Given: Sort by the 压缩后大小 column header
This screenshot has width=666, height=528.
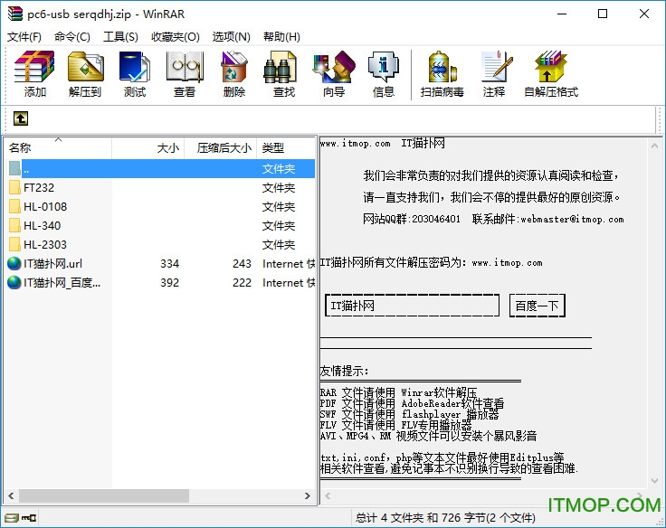Looking at the screenshot, I should pyautogui.click(x=224, y=147).
